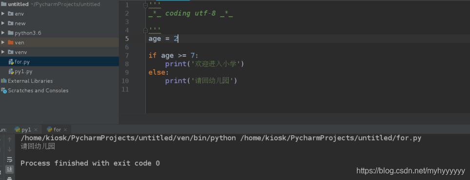Click 'Process finished with exit code 0'
This screenshot has width=470, height=180.
(90, 163)
